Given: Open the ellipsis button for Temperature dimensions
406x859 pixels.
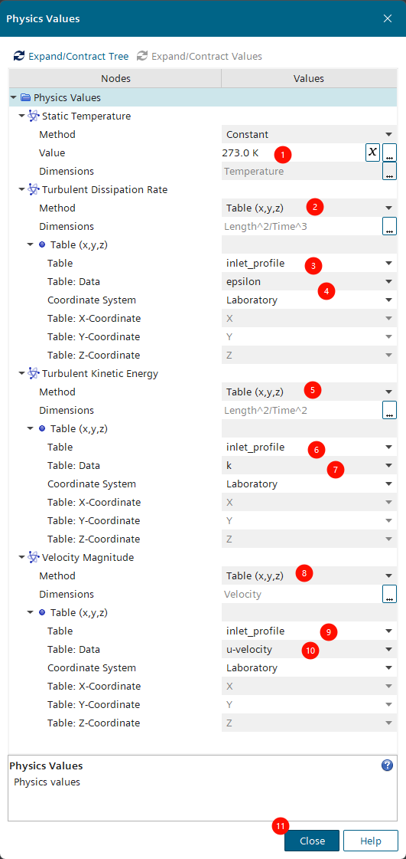Looking at the screenshot, I should coord(390,171).
